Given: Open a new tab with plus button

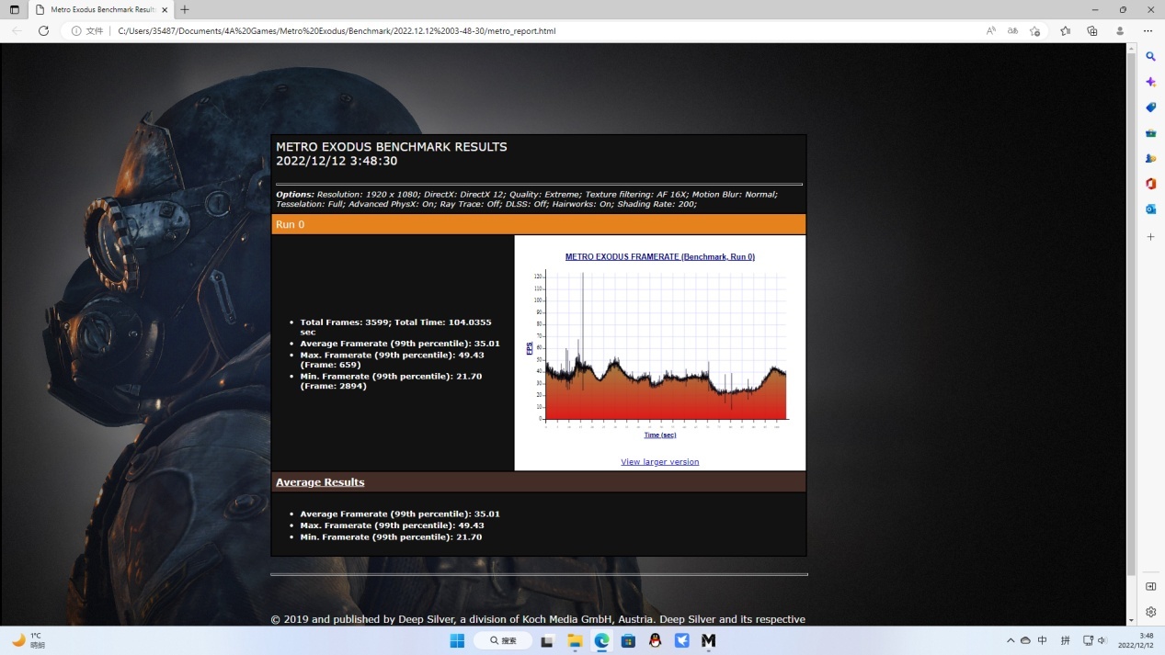Looking at the screenshot, I should (185, 9).
